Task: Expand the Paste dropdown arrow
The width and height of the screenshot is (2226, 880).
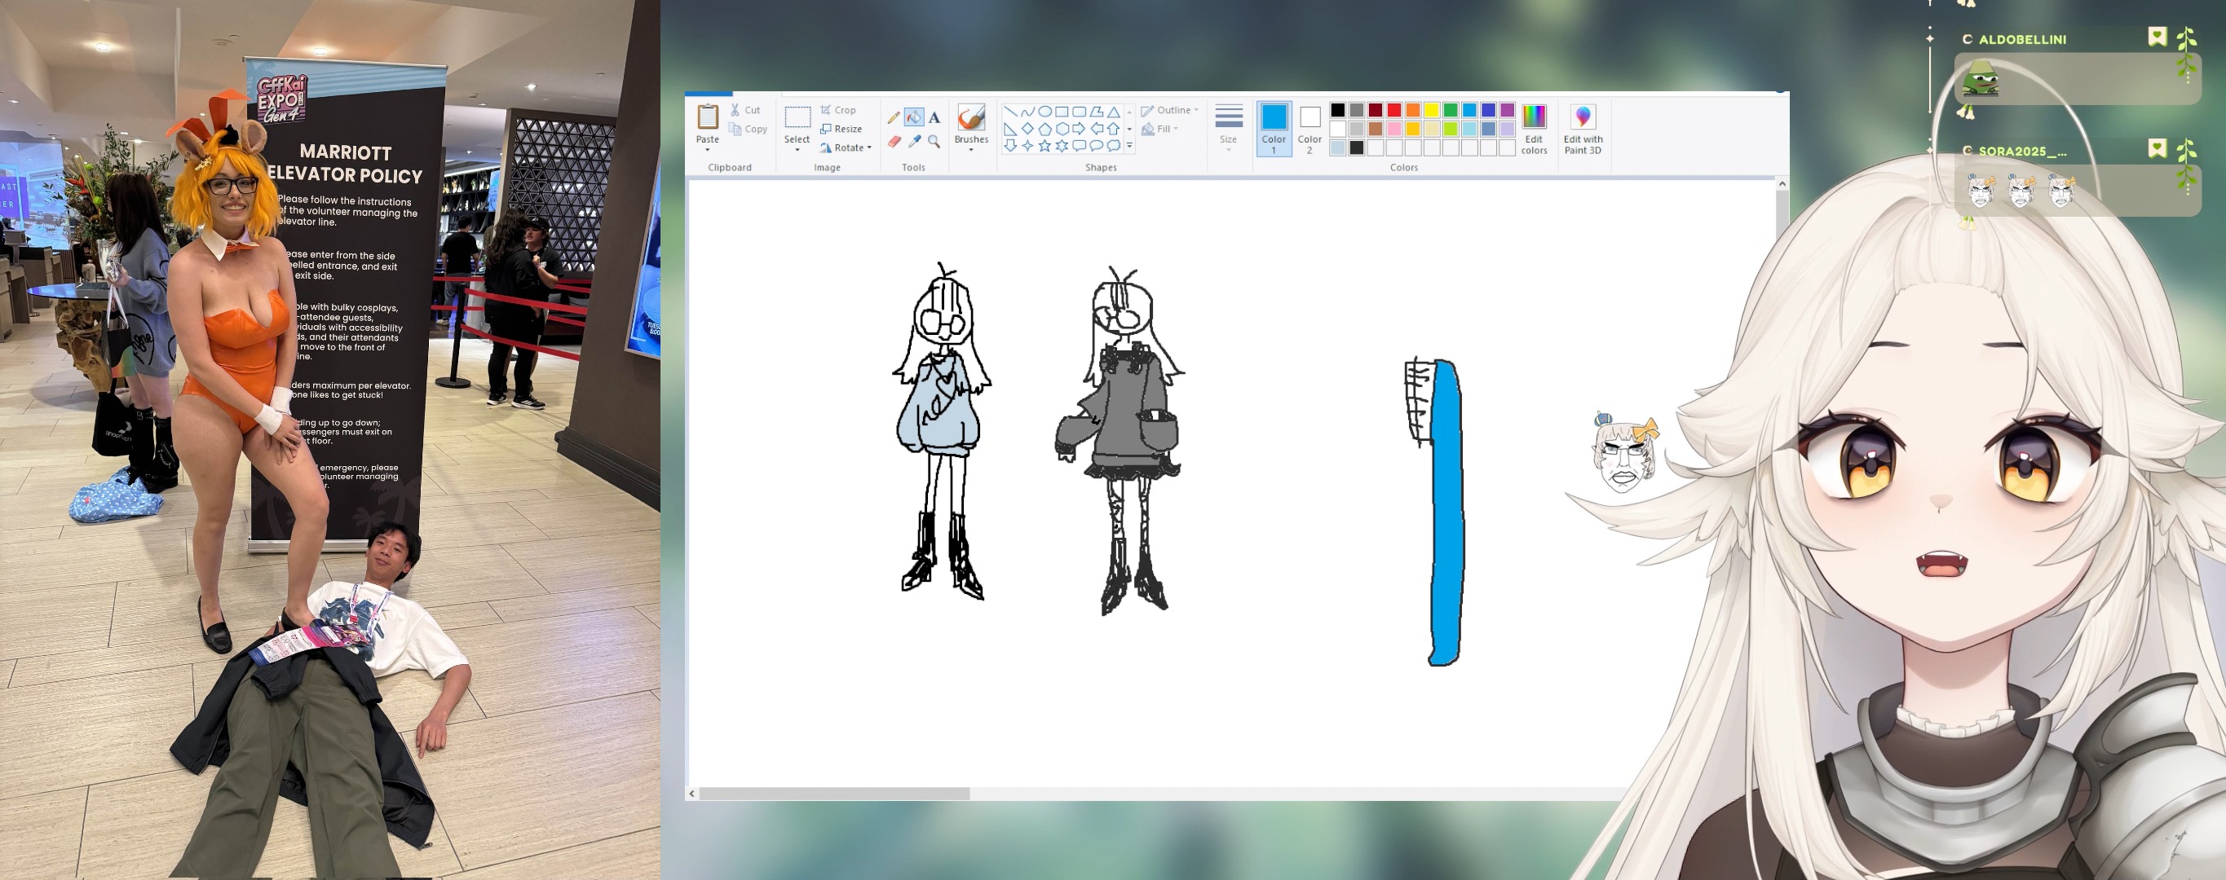Action: [x=708, y=150]
